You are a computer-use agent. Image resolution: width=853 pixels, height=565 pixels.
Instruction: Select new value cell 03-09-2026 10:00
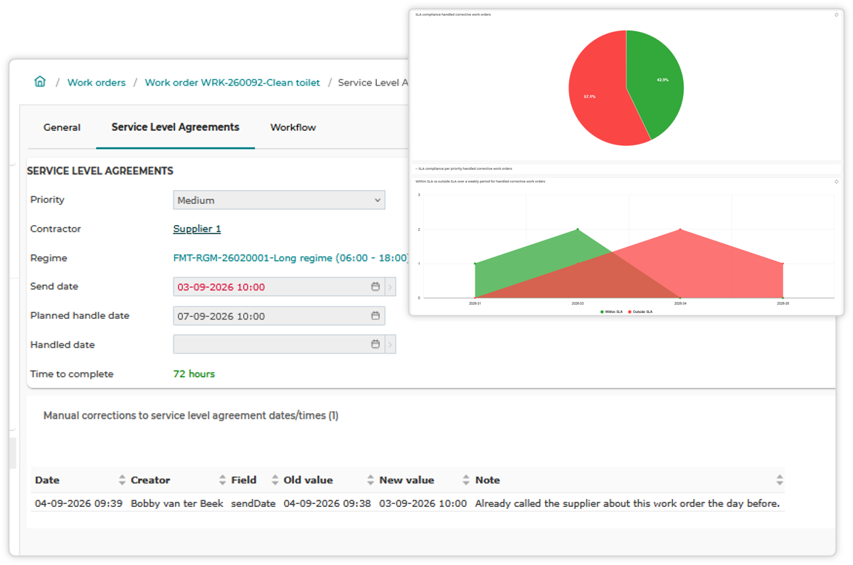pos(423,503)
